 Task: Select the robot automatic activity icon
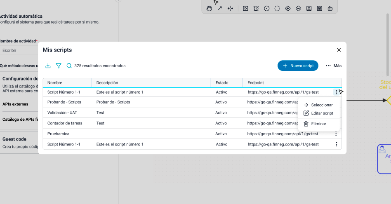330,8
